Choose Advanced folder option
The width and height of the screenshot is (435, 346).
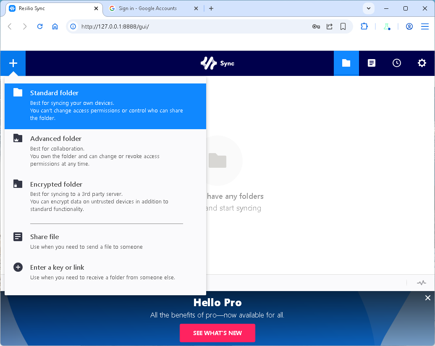[105, 151]
